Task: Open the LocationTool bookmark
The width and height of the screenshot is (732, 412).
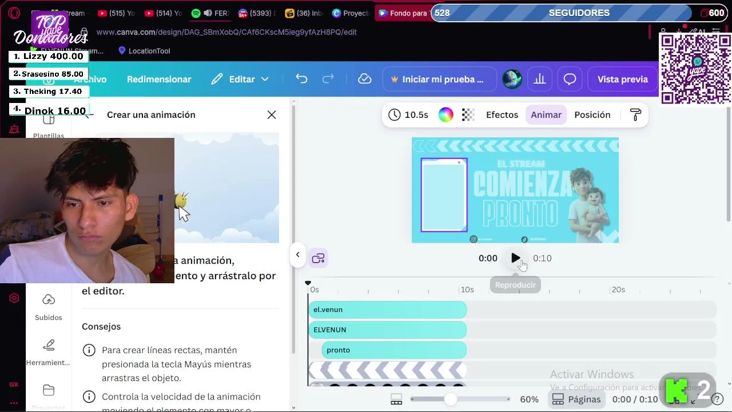Action: (x=144, y=51)
